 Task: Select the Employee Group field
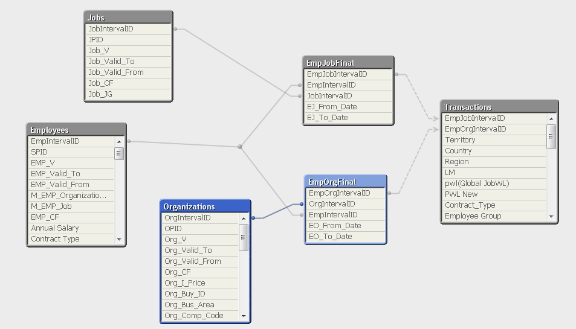[x=494, y=216]
